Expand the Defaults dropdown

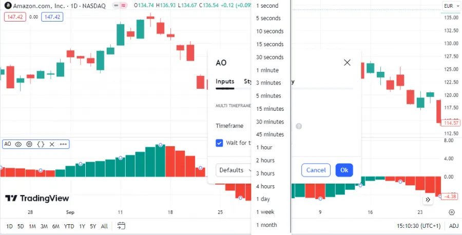coord(235,170)
